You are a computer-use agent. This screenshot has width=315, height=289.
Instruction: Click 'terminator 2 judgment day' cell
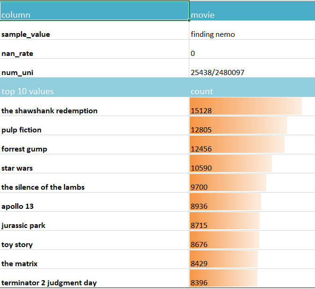pyautogui.click(x=94, y=278)
